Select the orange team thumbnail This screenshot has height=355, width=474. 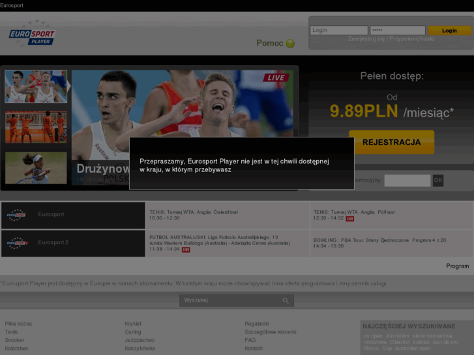pos(36,127)
